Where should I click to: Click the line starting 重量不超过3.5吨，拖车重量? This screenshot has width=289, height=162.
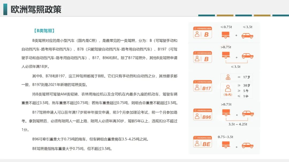point(100,103)
